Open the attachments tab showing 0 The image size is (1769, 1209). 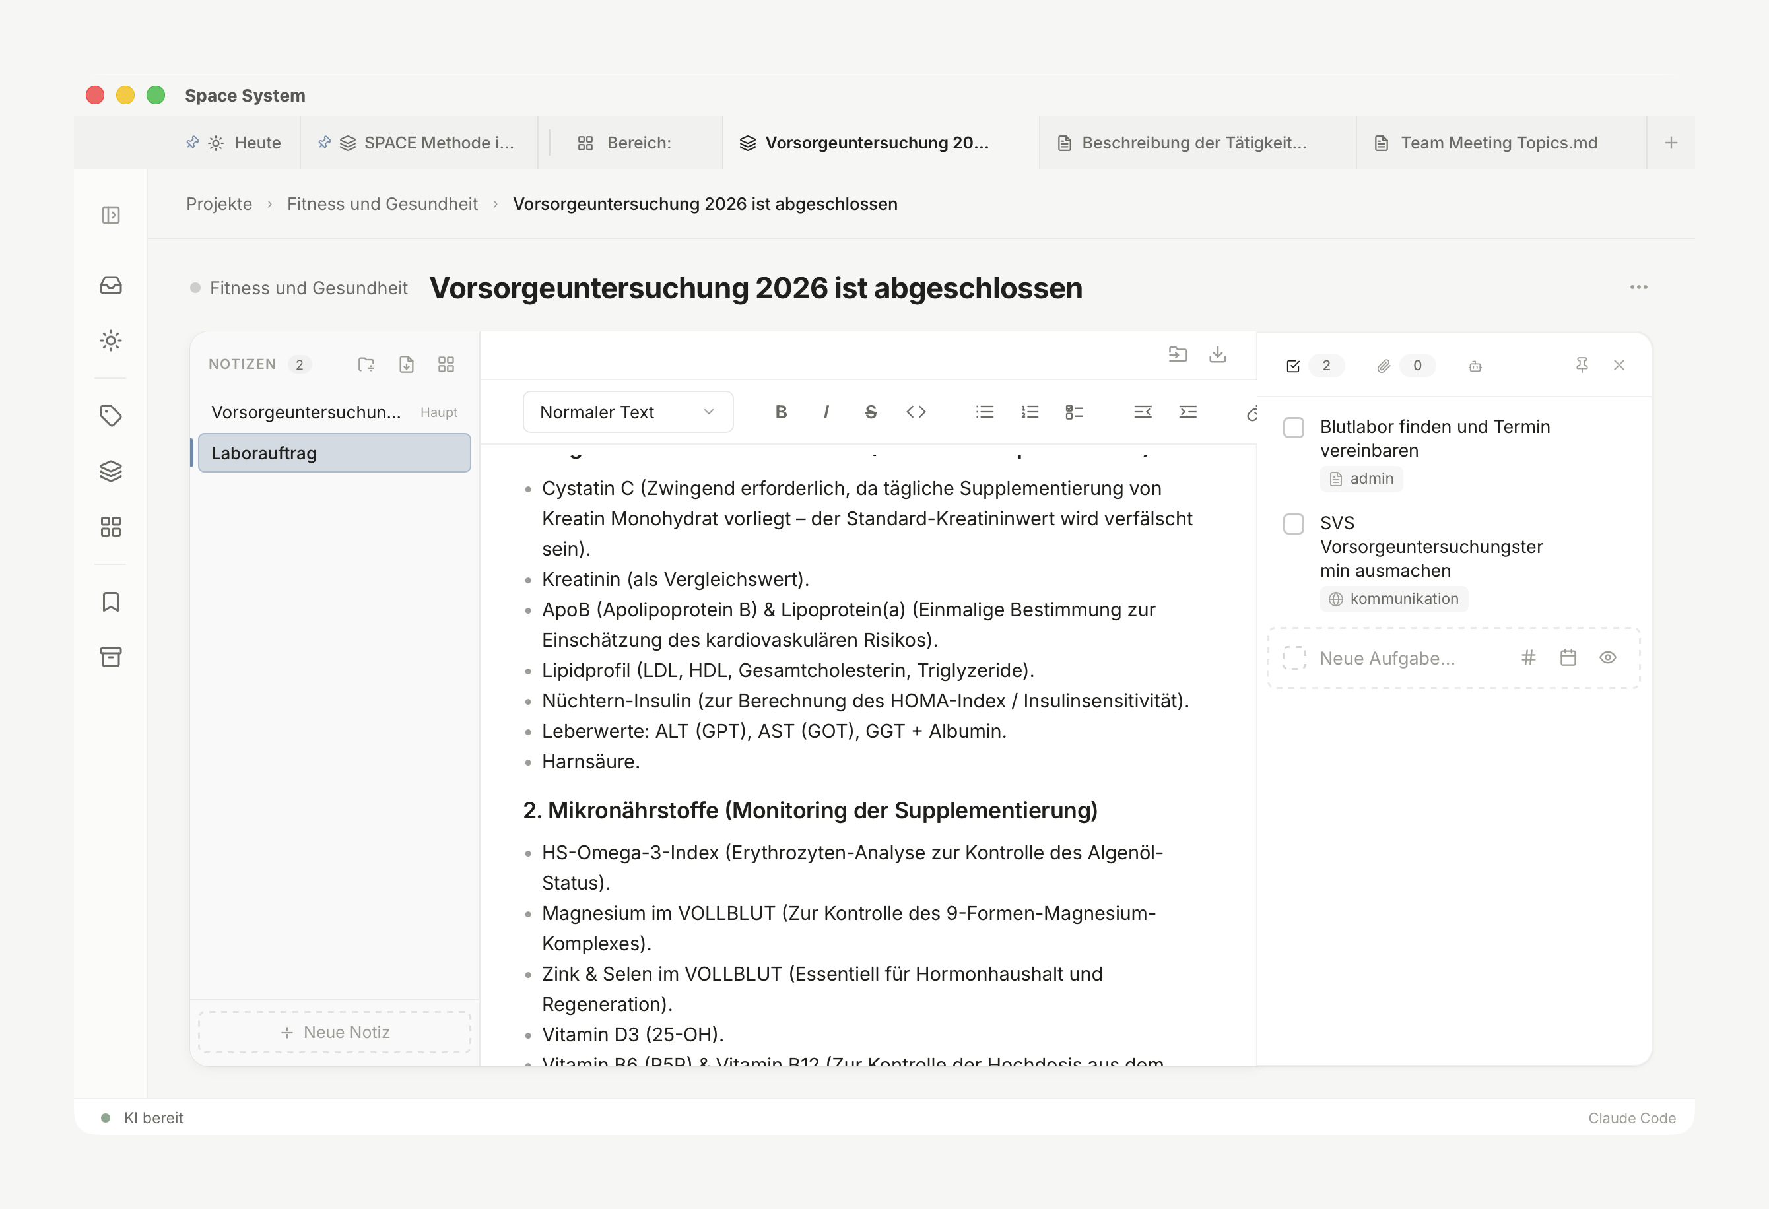click(1405, 365)
